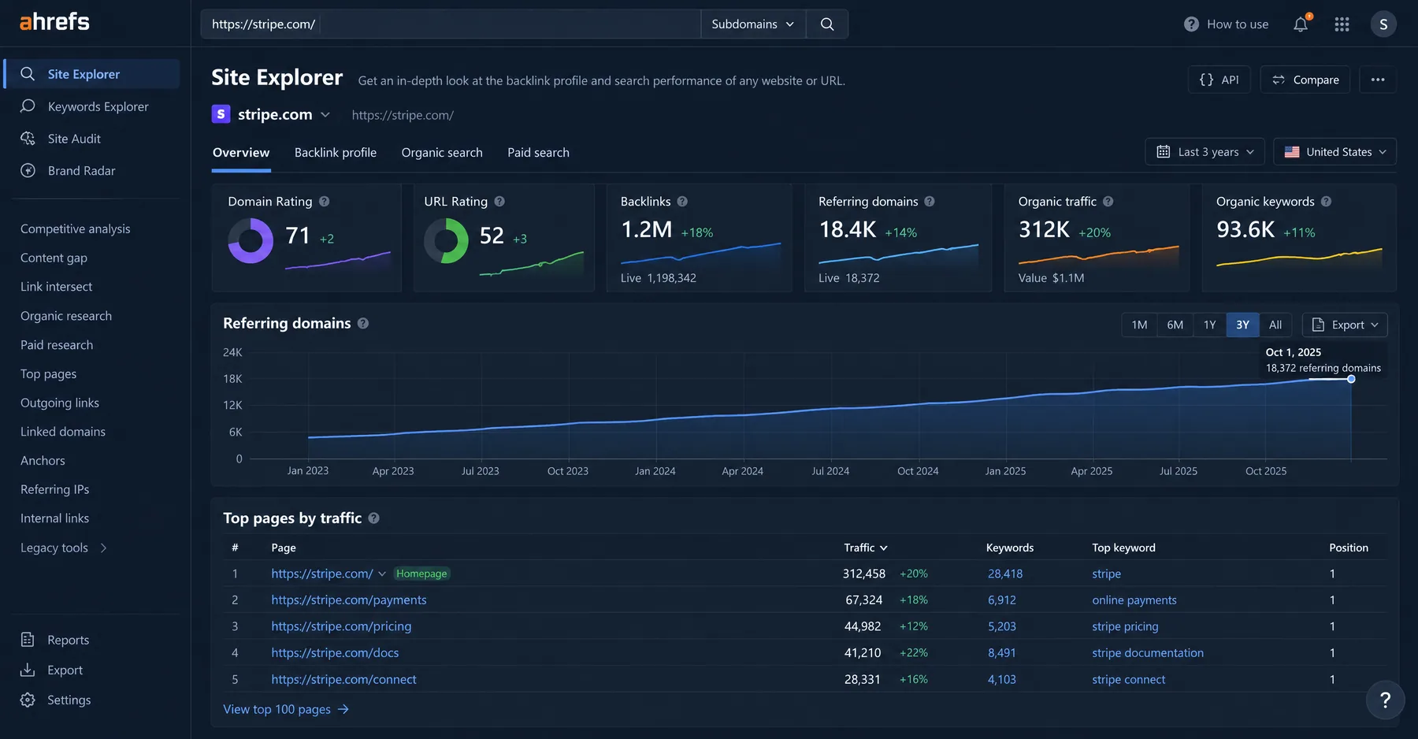1418x739 pixels.
Task: Select the 3Y chart range
Action: pos(1242,325)
